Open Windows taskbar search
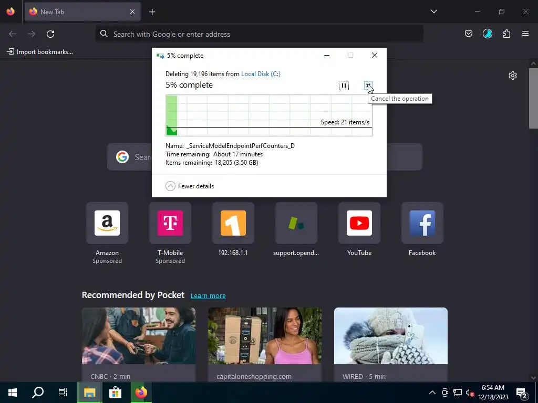This screenshot has height=403, width=538. tap(38, 393)
